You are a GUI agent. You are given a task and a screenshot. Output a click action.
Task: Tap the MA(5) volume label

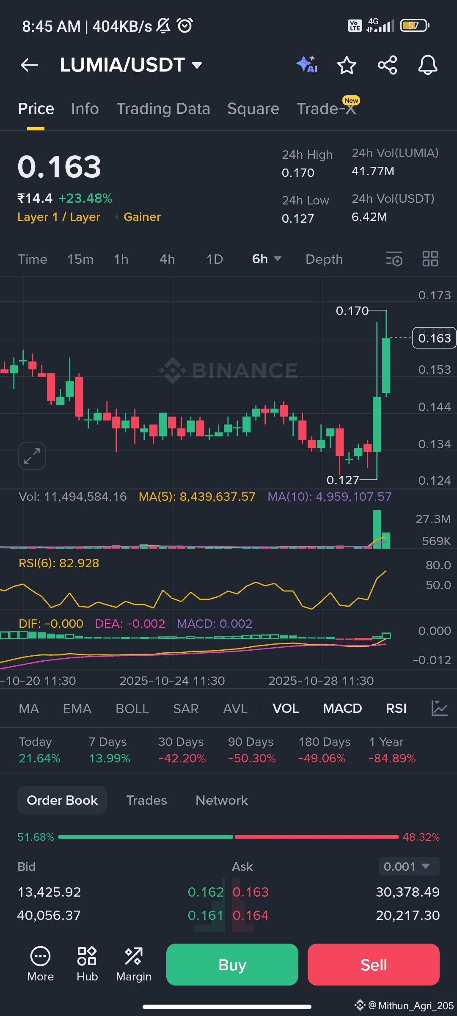[x=197, y=497]
